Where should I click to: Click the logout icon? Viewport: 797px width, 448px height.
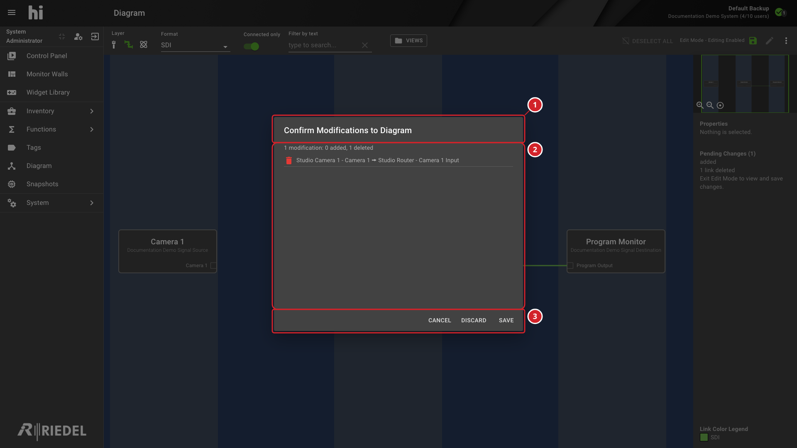tap(95, 37)
